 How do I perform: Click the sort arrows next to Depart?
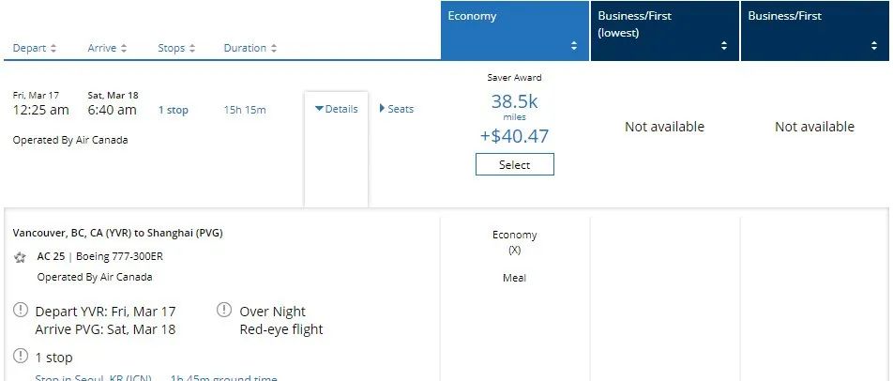(x=53, y=48)
